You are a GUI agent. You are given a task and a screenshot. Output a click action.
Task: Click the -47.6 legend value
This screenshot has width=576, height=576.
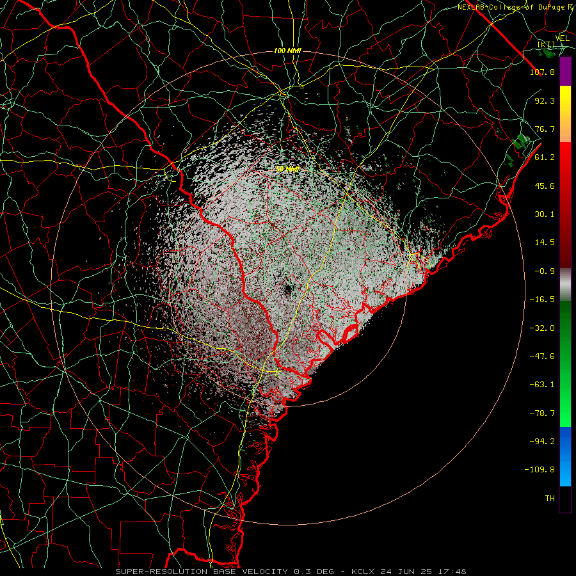click(542, 356)
